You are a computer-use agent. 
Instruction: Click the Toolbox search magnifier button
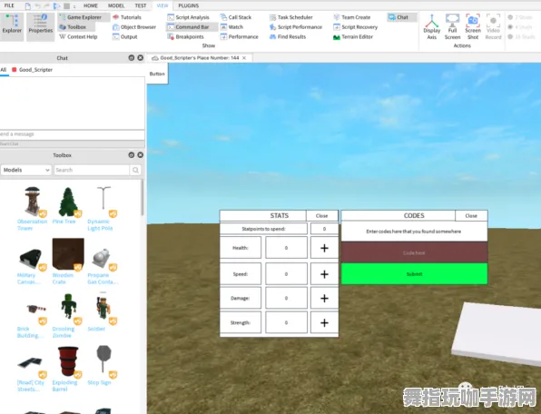point(135,170)
